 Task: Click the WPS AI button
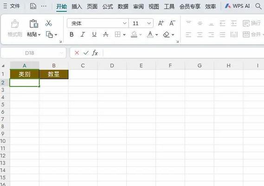tap(238, 6)
